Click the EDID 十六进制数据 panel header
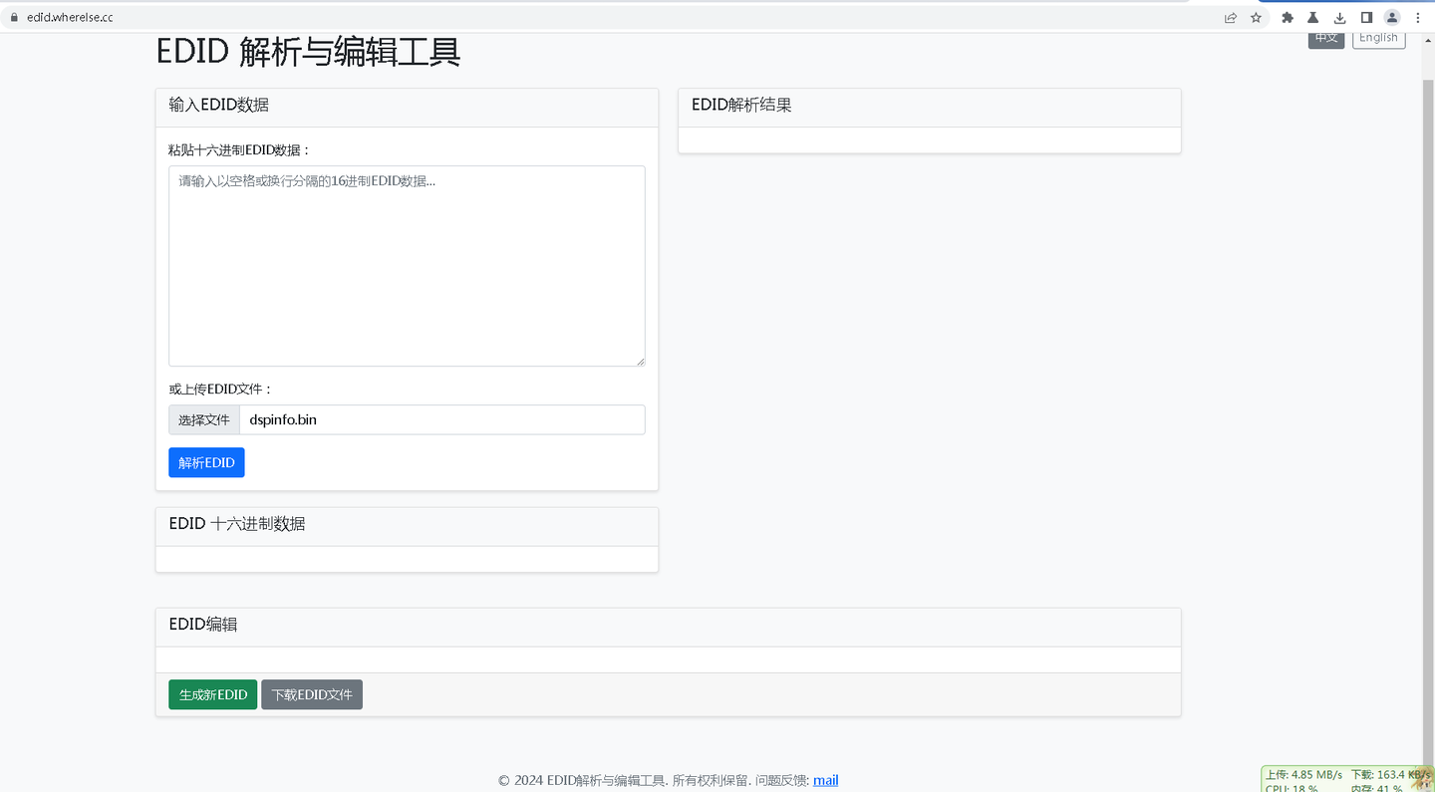The image size is (1435, 792). [407, 527]
